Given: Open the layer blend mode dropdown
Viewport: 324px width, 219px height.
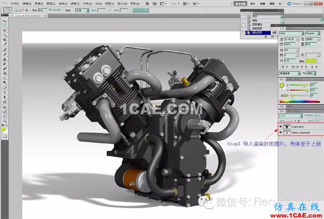Looking at the screenshot, I should pyautogui.click(x=291, y=116).
